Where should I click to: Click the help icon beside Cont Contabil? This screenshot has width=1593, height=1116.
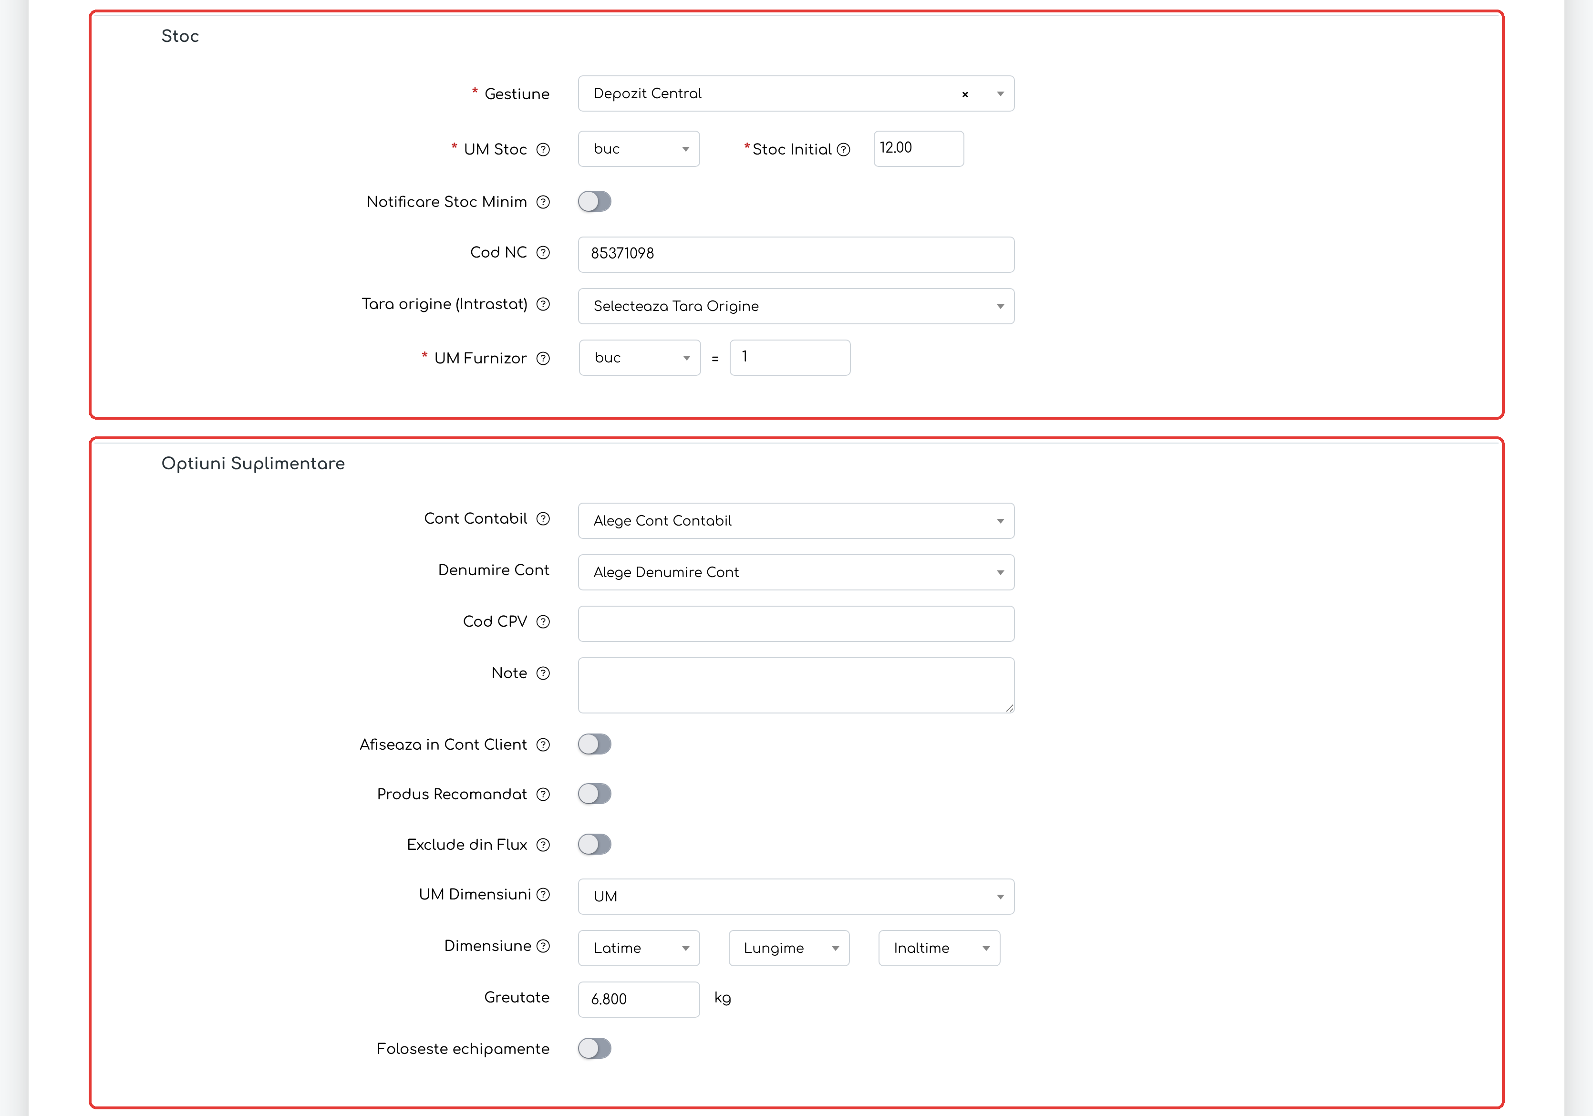(543, 518)
